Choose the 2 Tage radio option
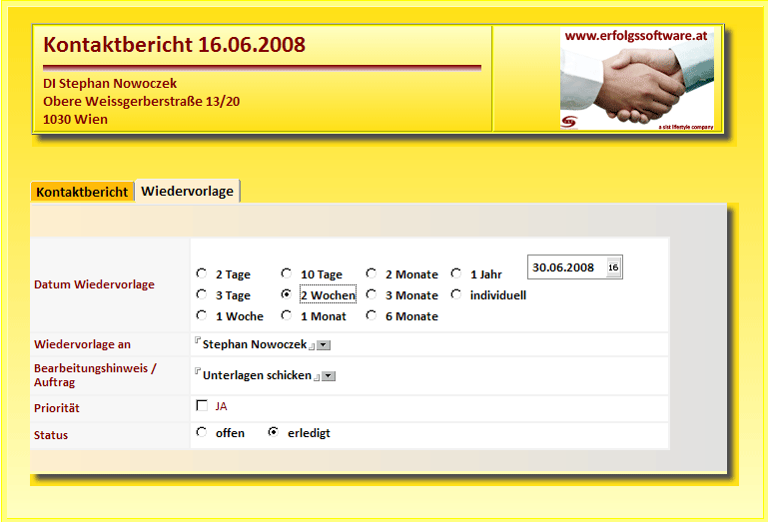This screenshot has height=522, width=768. pyautogui.click(x=202, y=273)
